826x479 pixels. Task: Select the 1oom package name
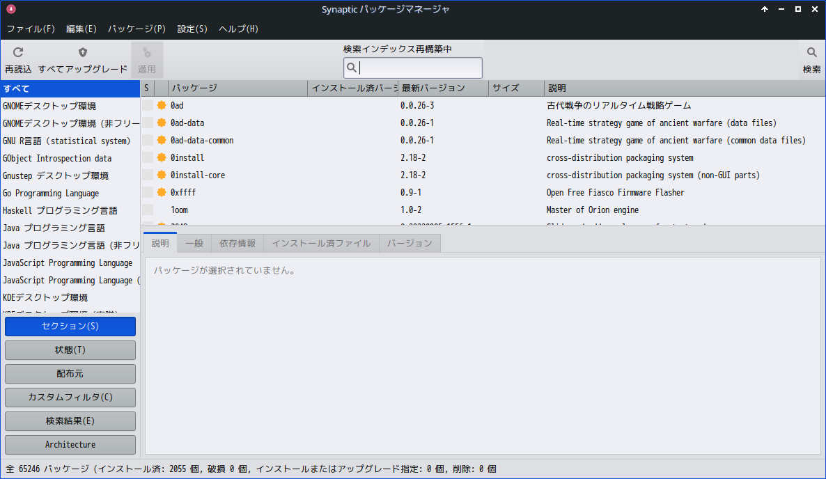coord(179,210)
